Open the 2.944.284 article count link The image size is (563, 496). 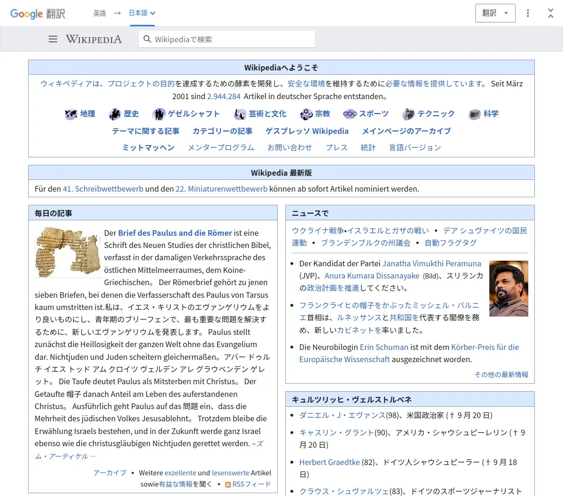(224, 96)
